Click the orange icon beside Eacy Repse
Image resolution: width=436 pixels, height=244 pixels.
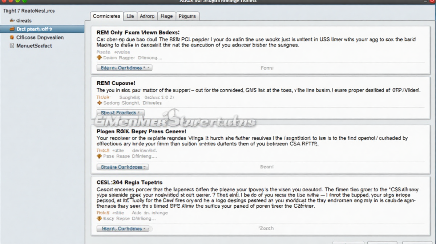pyautogui.click(x=99, y=219)
